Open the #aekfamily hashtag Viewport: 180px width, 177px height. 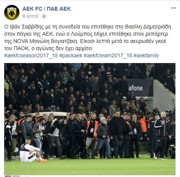pyautogui.click(x=146, y=55)
